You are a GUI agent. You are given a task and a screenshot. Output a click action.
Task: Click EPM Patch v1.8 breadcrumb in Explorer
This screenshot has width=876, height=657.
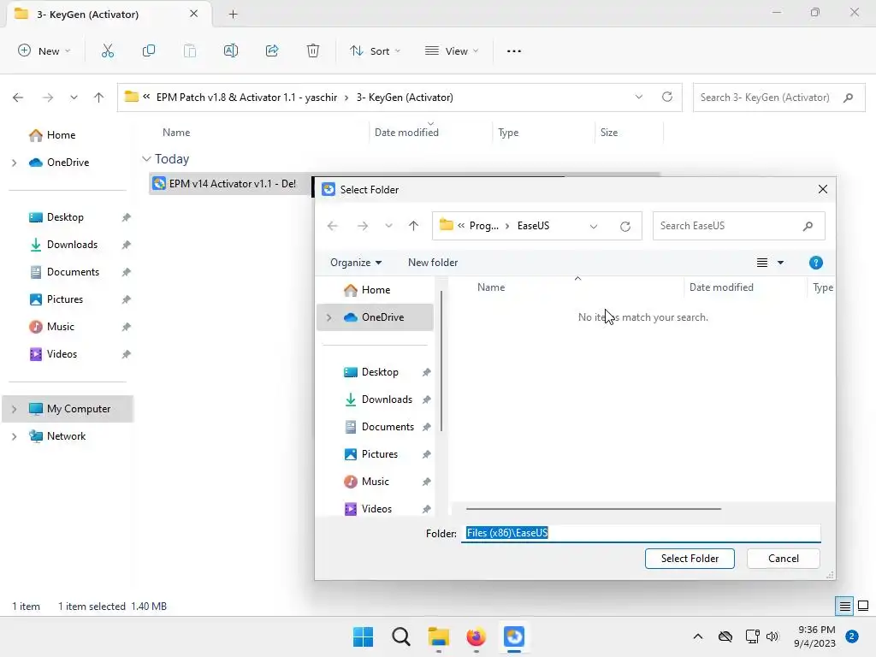click(246, 98)
